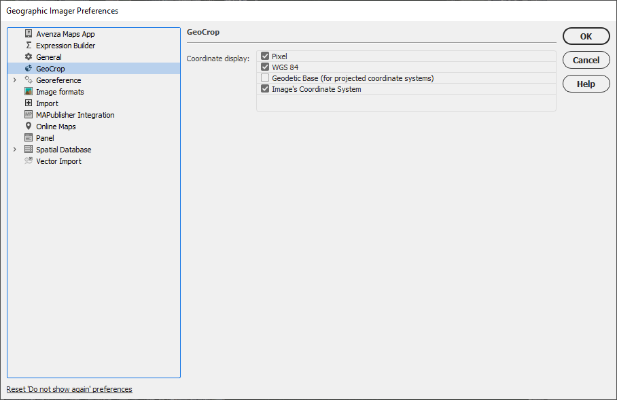
Task: Click the Vector Import icon
Action: (29, 161)
